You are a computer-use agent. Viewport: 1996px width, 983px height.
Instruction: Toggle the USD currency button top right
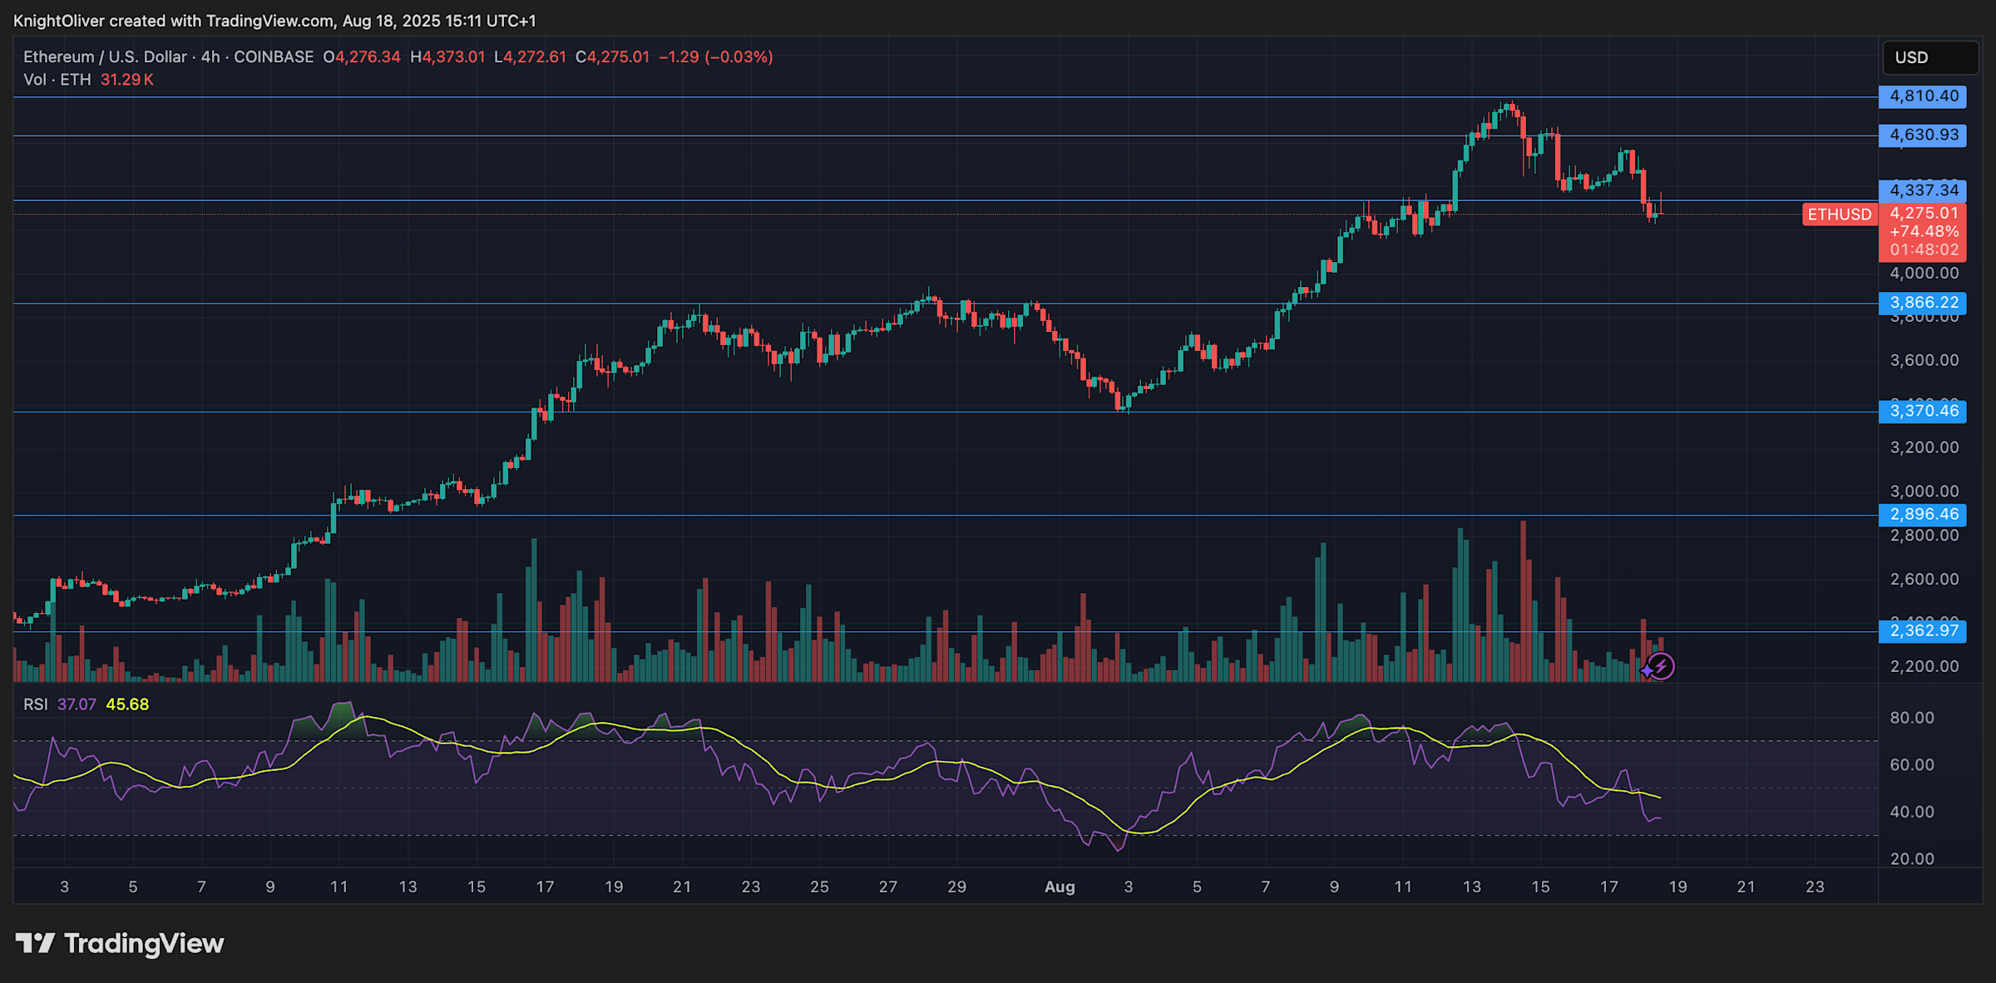pos(1929,57)
